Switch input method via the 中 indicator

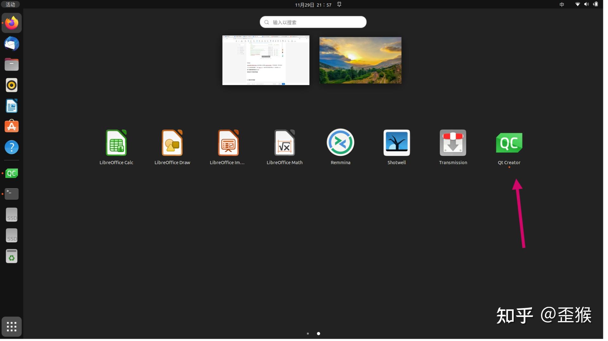click(x=562, y=4)
